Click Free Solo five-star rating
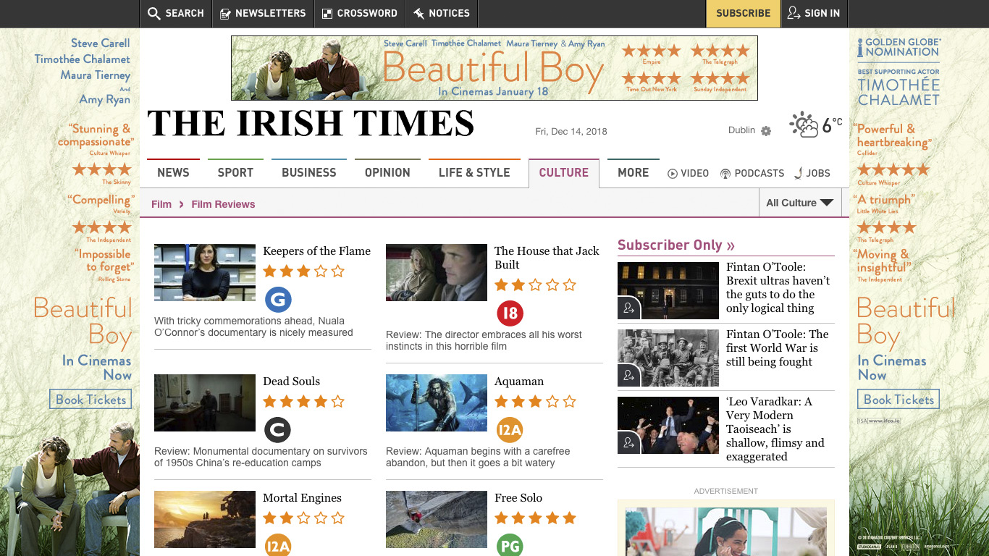The width and height of the screenshot is (989, 556). click(535, 518)
